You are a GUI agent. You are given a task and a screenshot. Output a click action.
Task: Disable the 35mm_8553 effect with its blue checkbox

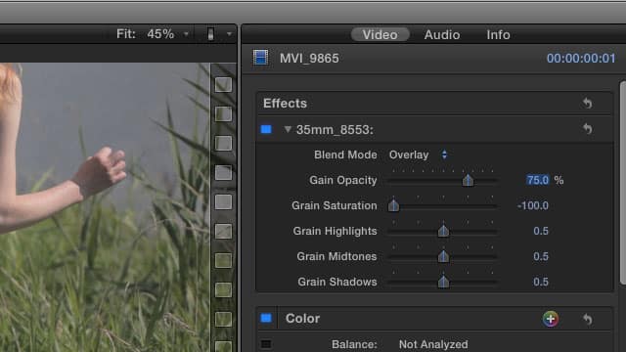pos(266,129)
